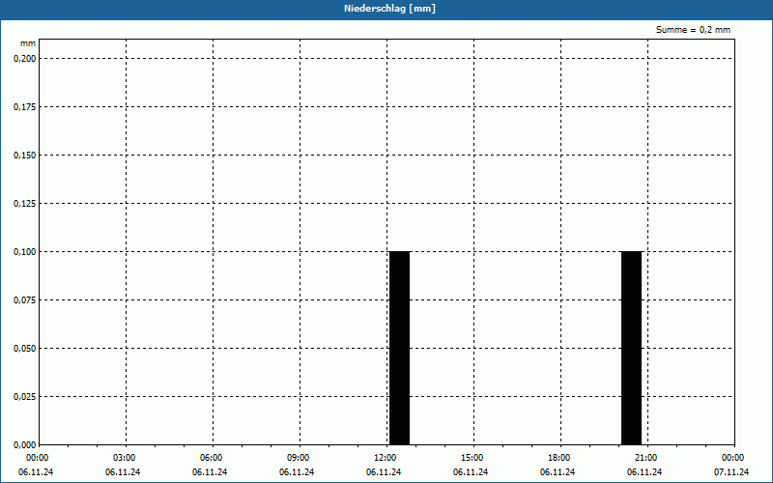Click the 0,075 y-axis value

click(x=25, y=300)
